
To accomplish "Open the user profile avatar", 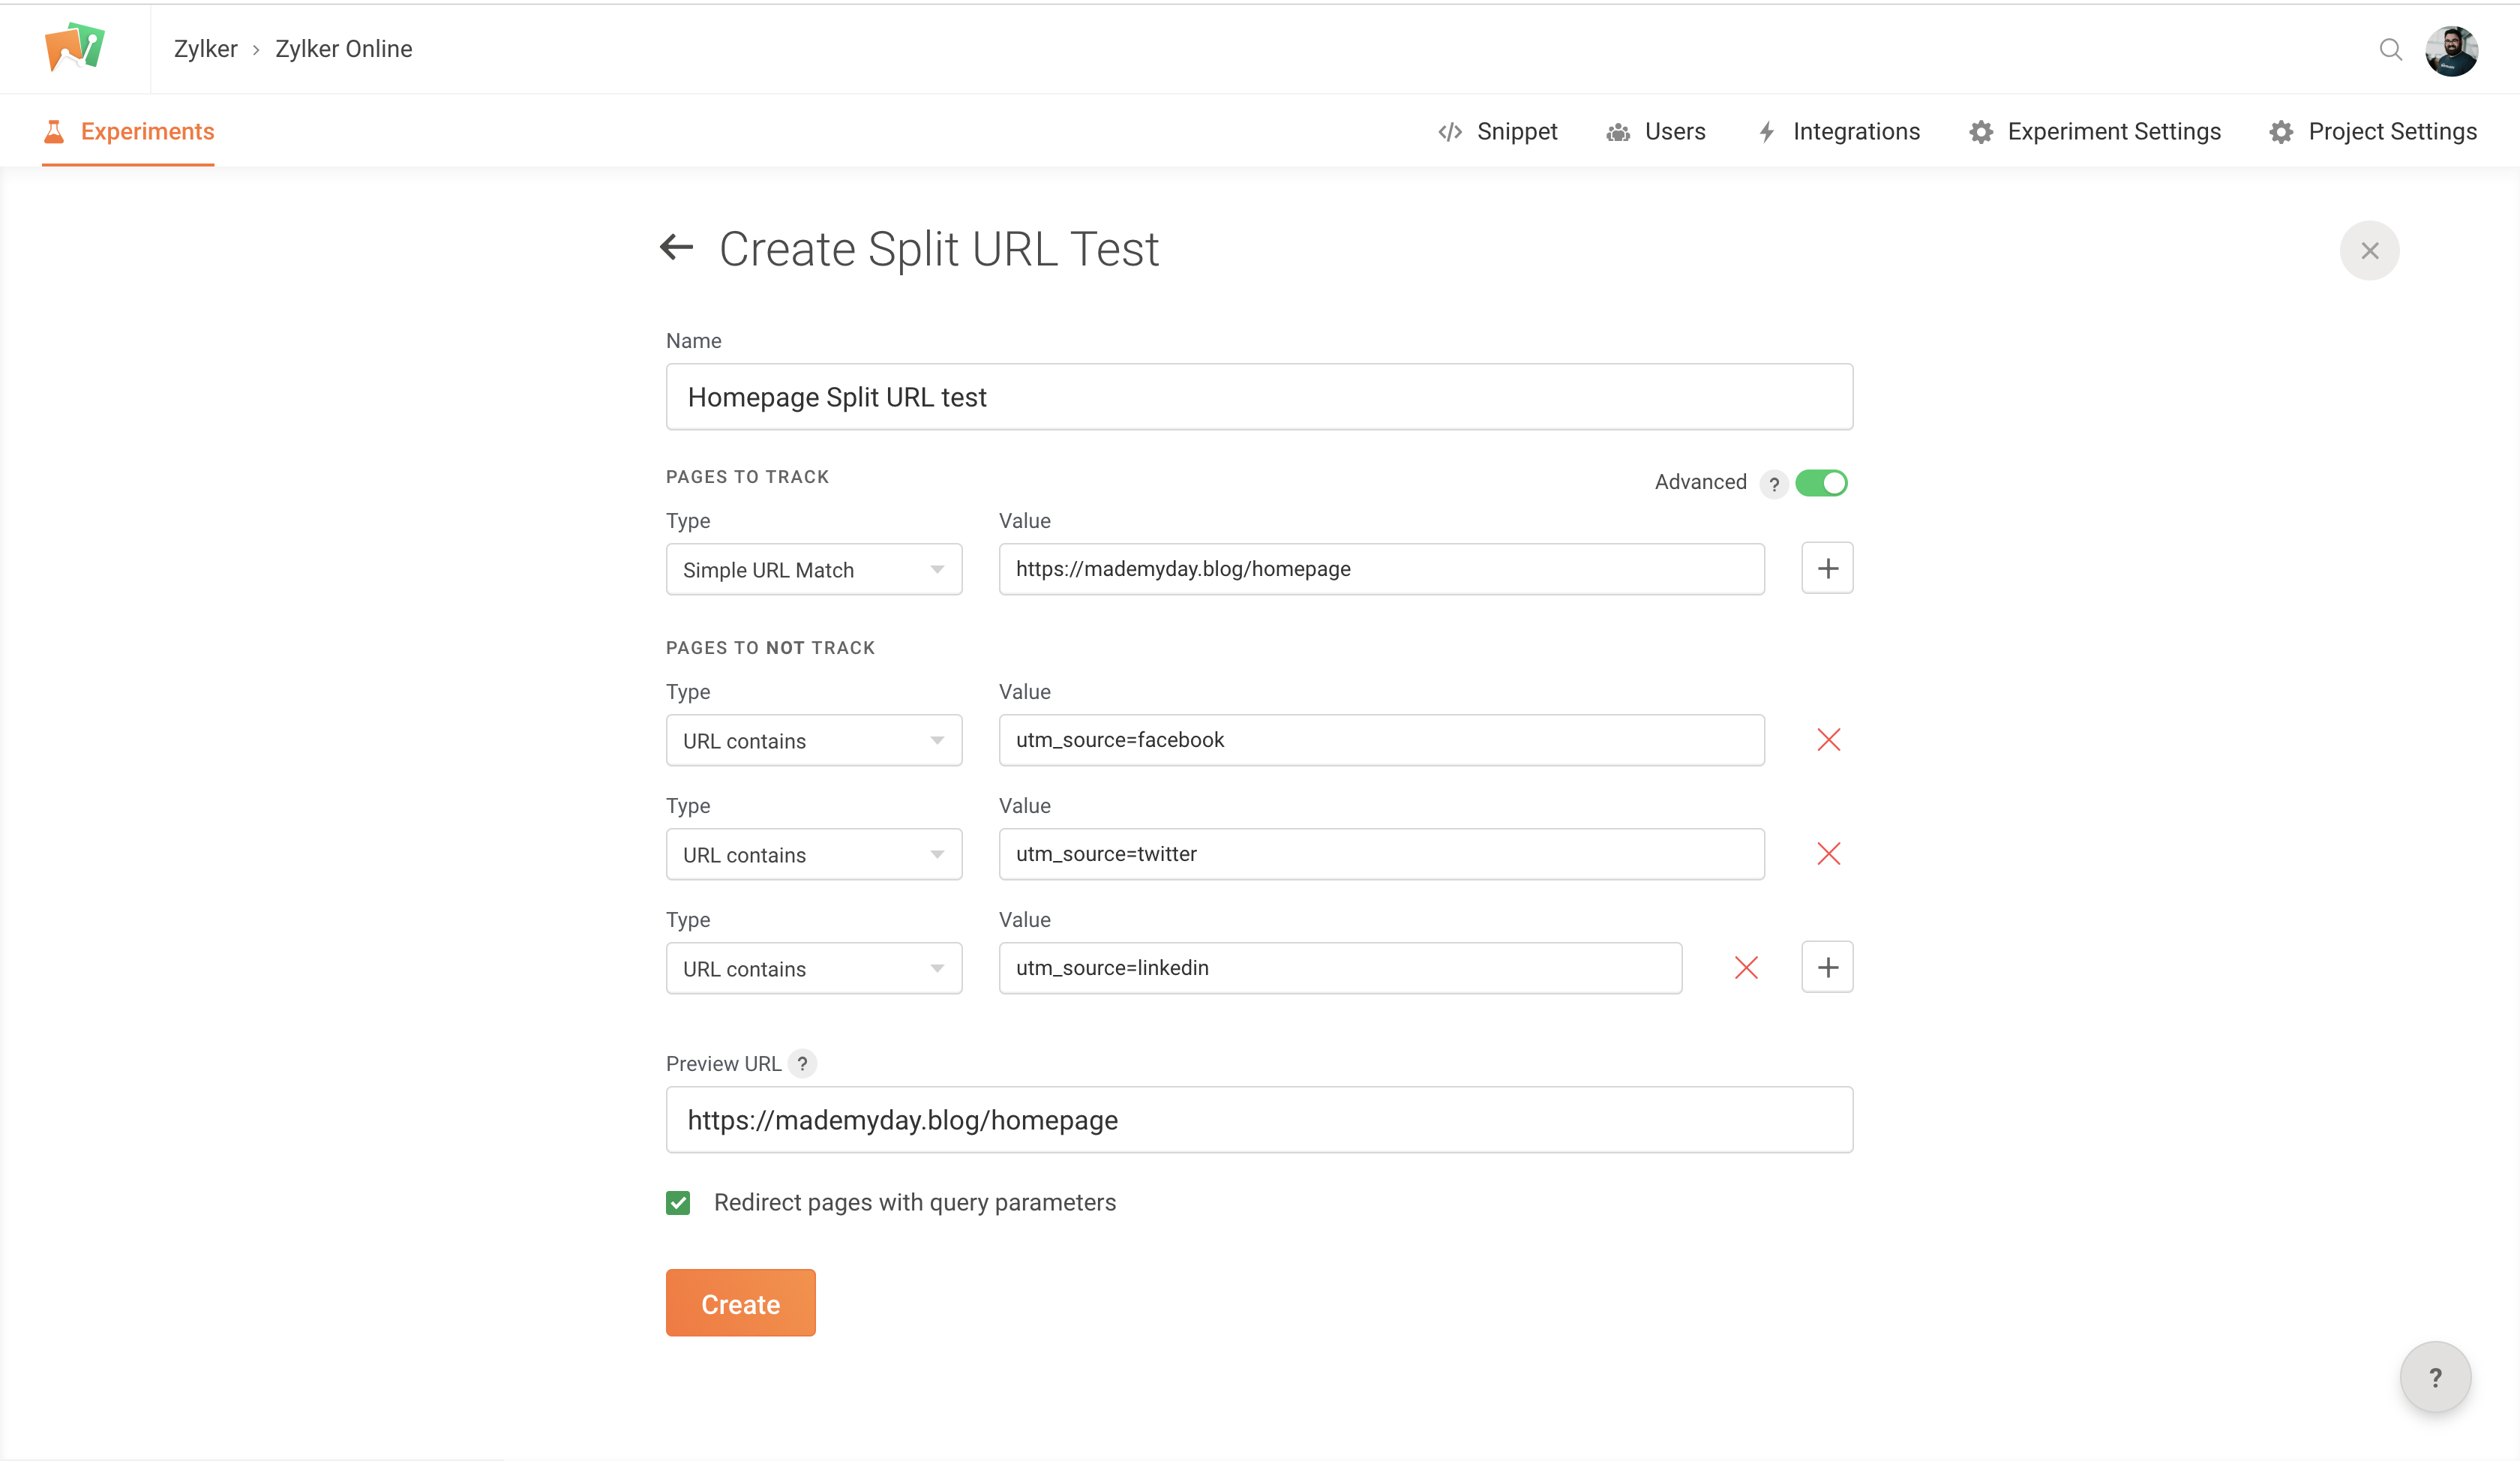I will 2451,50.
